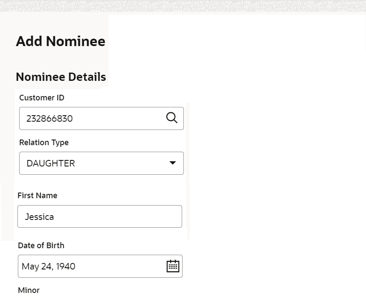Image resolution: width=366 pixels, height=306 pixels.
Task: Select the DAUGHTER value text
Action: pos(51,163)
